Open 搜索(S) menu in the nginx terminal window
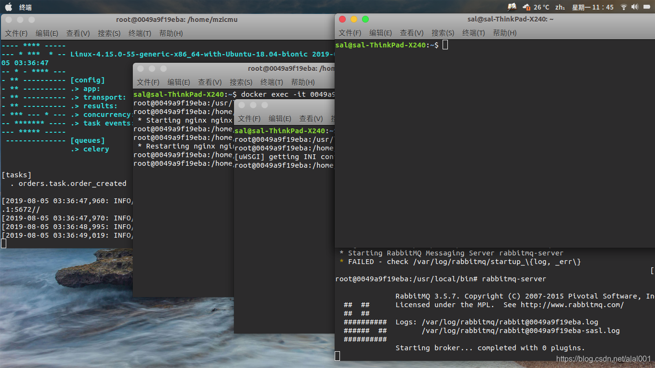This screenshot has height=368, width=655. (x=241, y=82)
